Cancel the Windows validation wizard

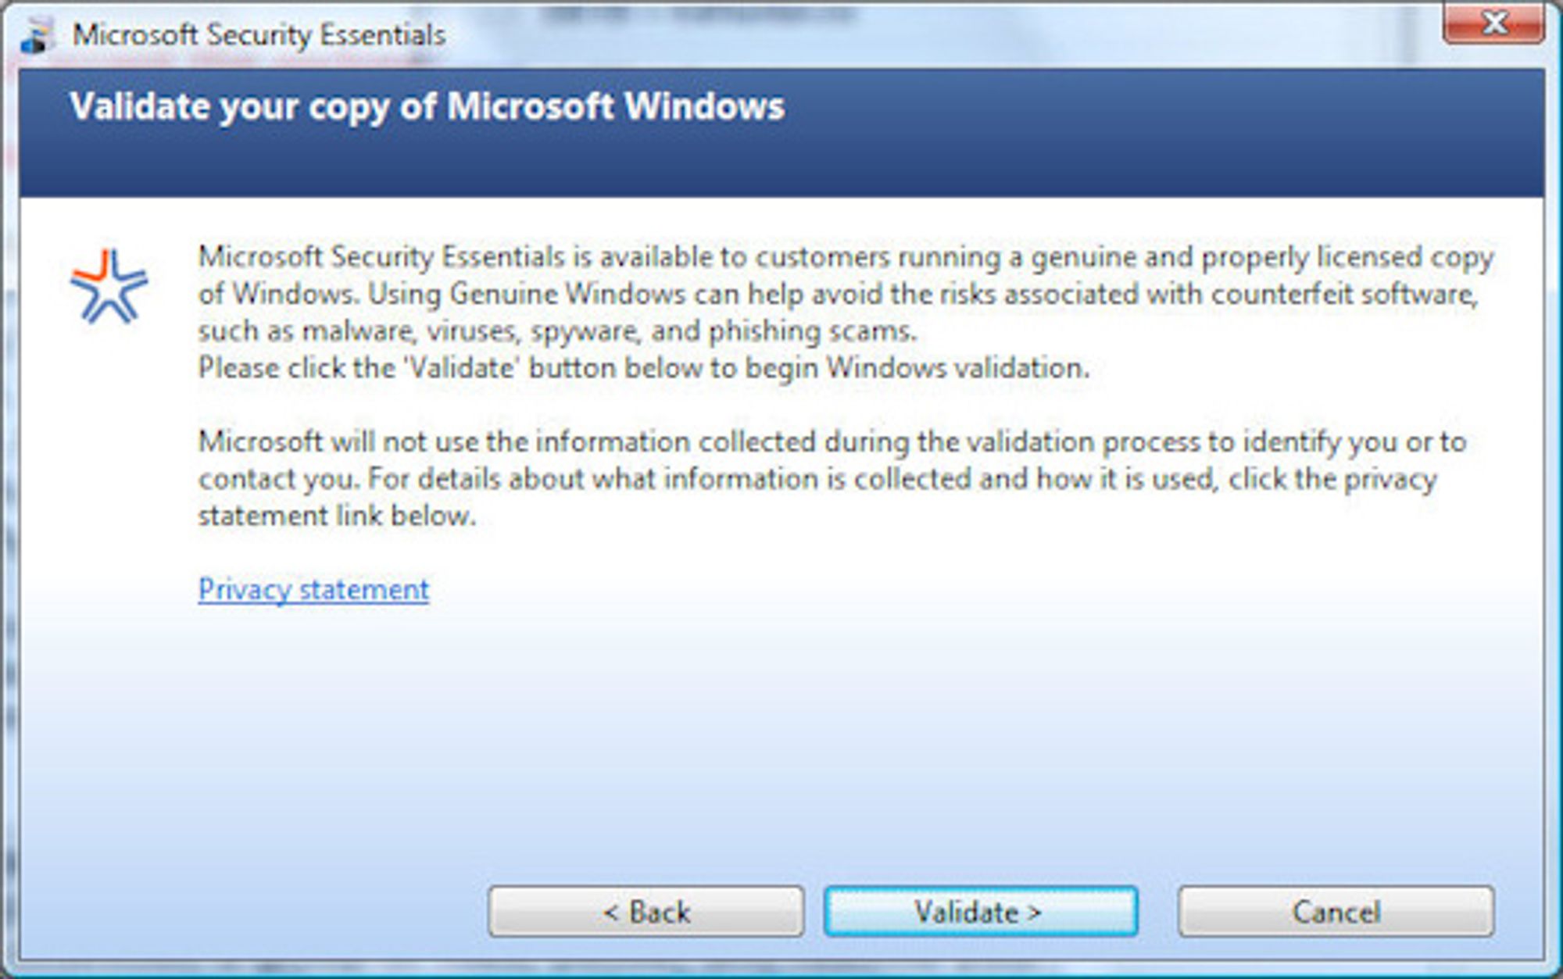pos(1336,911)
